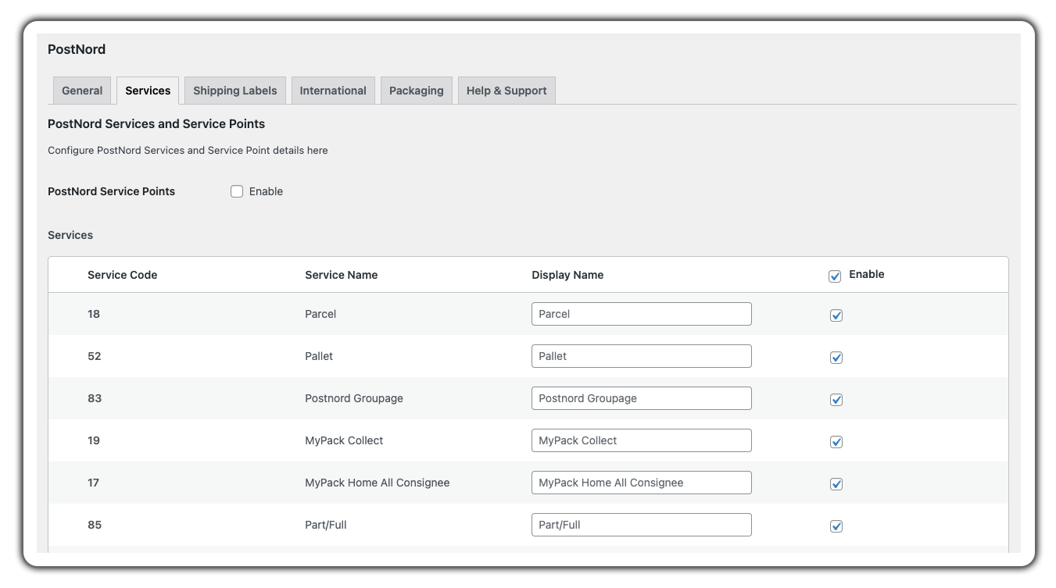This screenshot has height=588, width=1056.
Task: Open the Help & Support tab
Action: pyautogui.click(x=507, y=91)
